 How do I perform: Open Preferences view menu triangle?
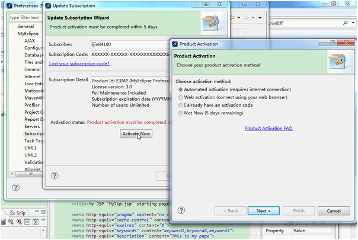[260, 18]
